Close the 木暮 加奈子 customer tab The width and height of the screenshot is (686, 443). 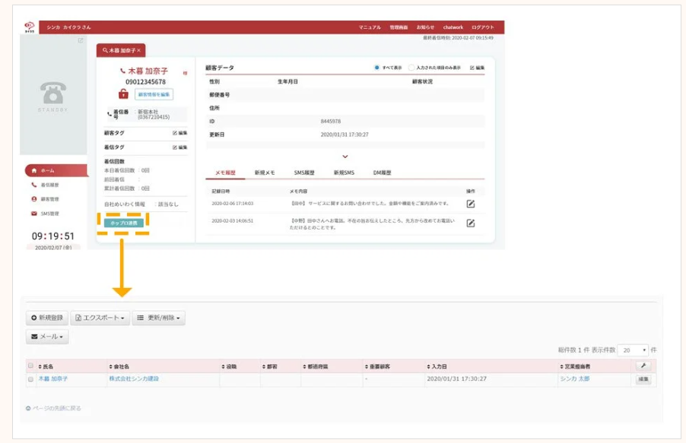139,50
